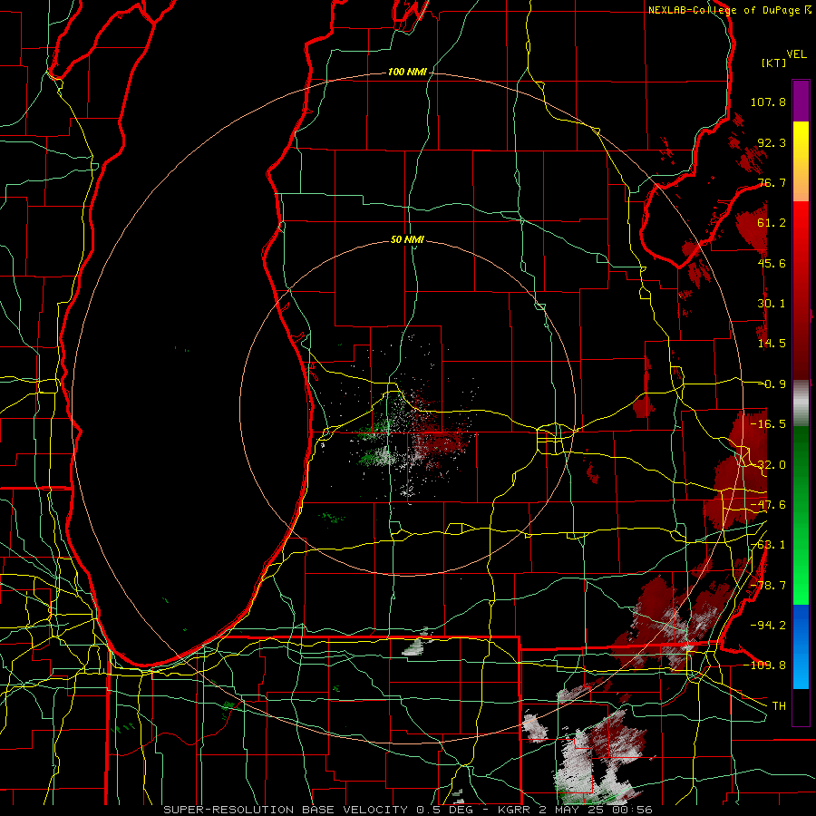Image resolution: width=816 pixels, height=816 pixels.
Task: Click the '50 NMI' range ring label
Action: tap(407, 239)
